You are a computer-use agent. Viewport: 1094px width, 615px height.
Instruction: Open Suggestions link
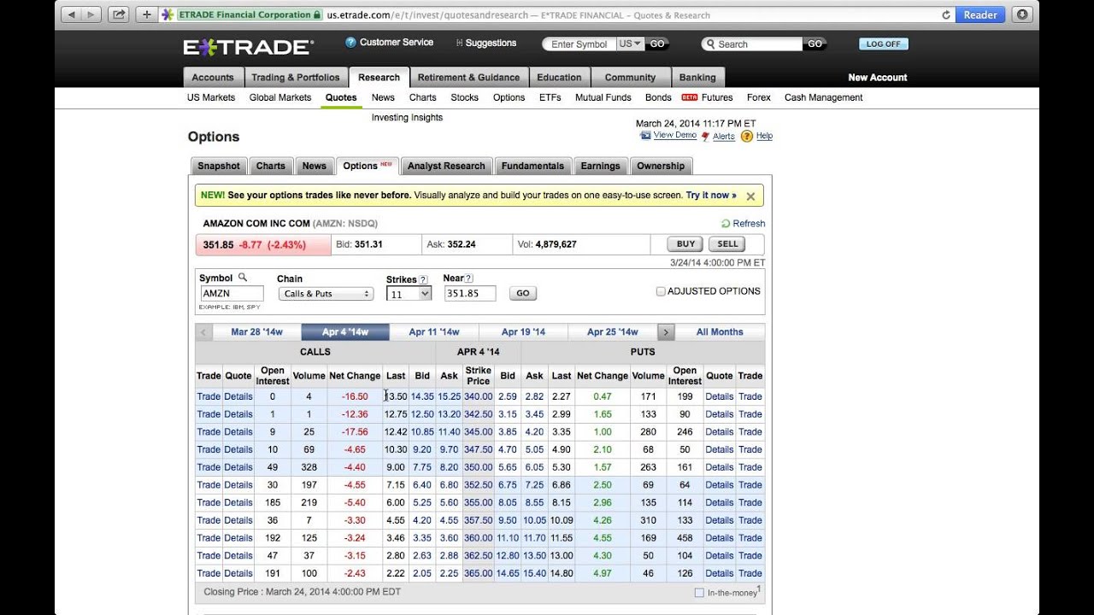tap(486, 43)
